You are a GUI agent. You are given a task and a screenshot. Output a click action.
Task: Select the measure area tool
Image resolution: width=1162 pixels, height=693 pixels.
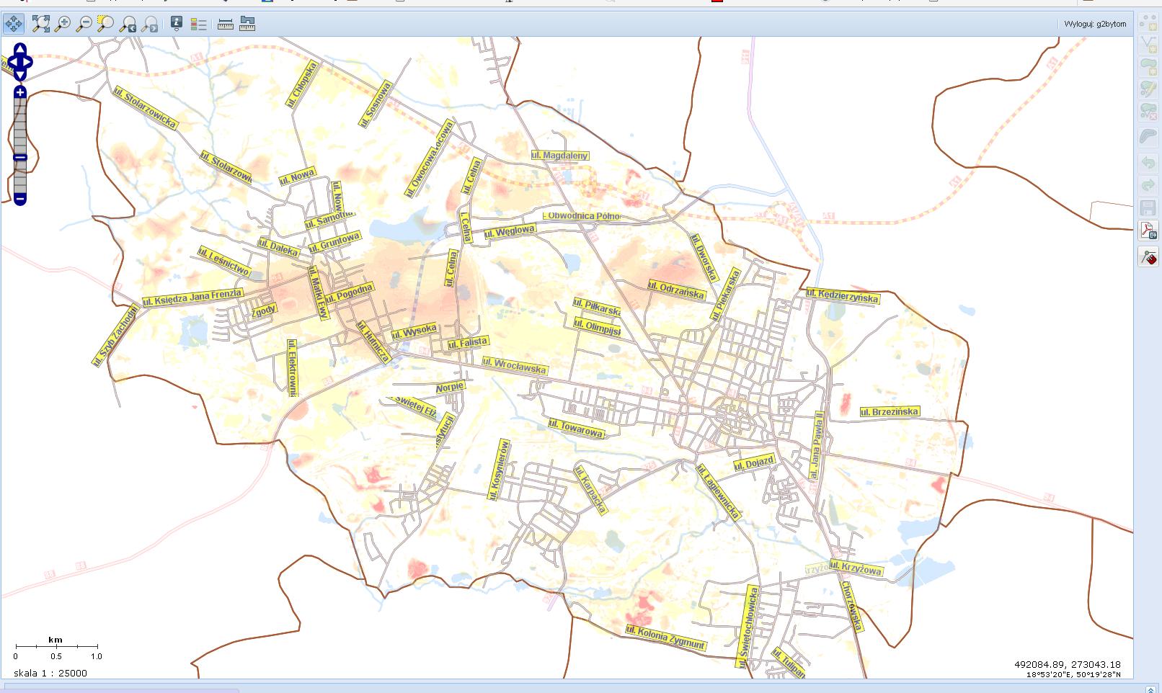coord(247,24)
